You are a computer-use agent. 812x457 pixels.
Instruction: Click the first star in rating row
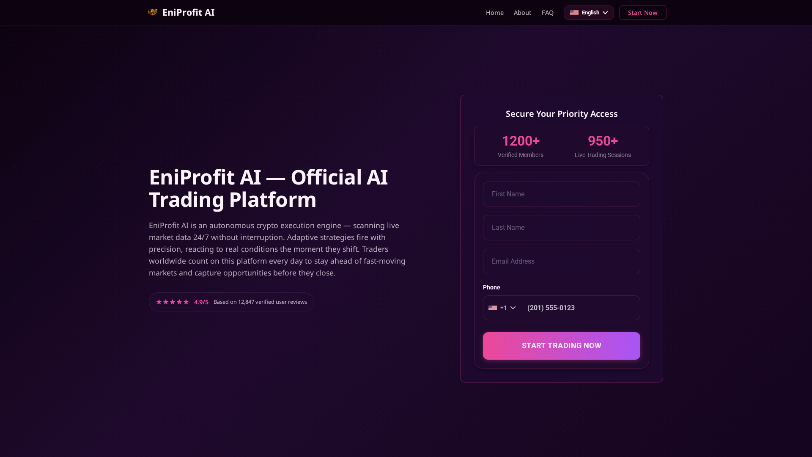[159, 302]
